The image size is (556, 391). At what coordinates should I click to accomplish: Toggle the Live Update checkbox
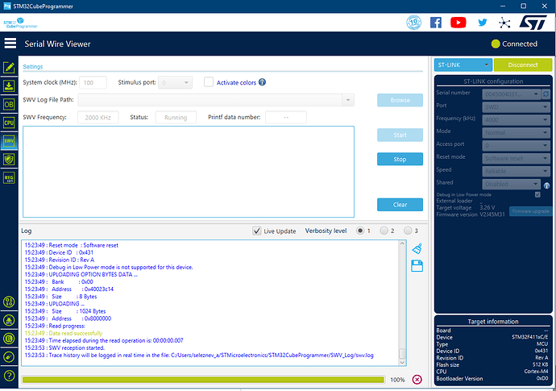click(257, 231)
